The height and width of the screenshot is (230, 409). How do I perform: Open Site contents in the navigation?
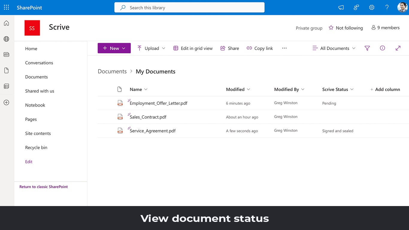point(38,133)
